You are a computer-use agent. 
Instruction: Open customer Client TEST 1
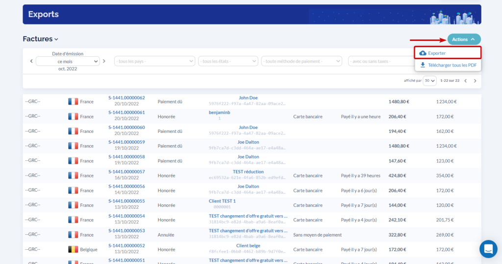pyautogui.click(x=222, y=201)
